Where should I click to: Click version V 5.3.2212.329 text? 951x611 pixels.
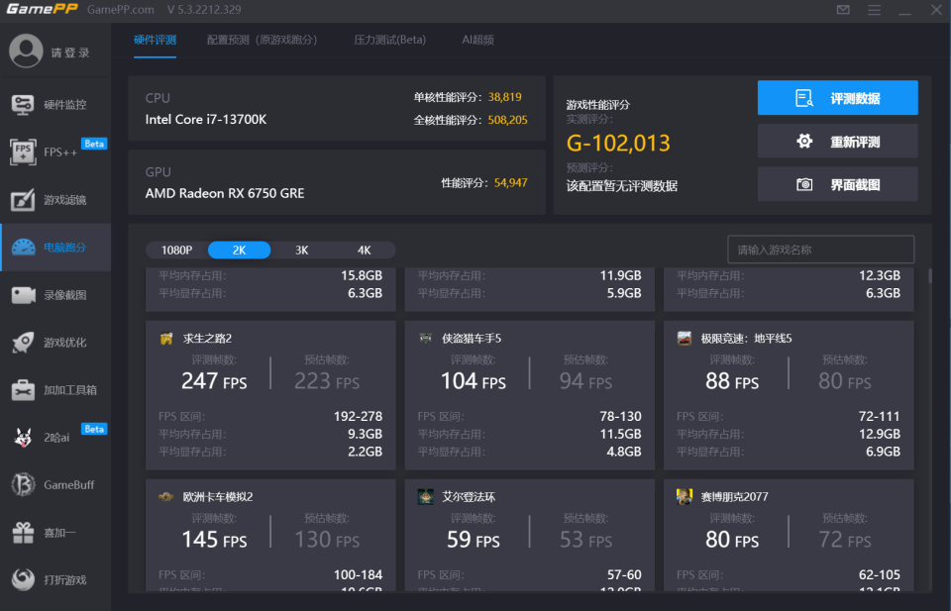[204, 10]
